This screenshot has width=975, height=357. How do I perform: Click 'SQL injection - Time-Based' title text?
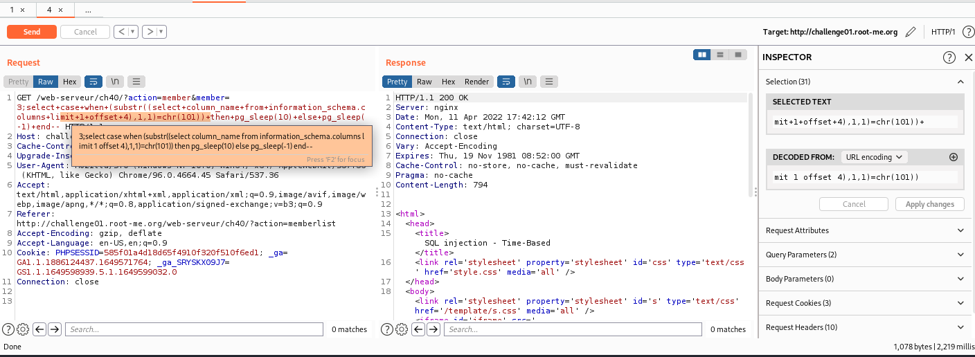click(x=487, y=243)
